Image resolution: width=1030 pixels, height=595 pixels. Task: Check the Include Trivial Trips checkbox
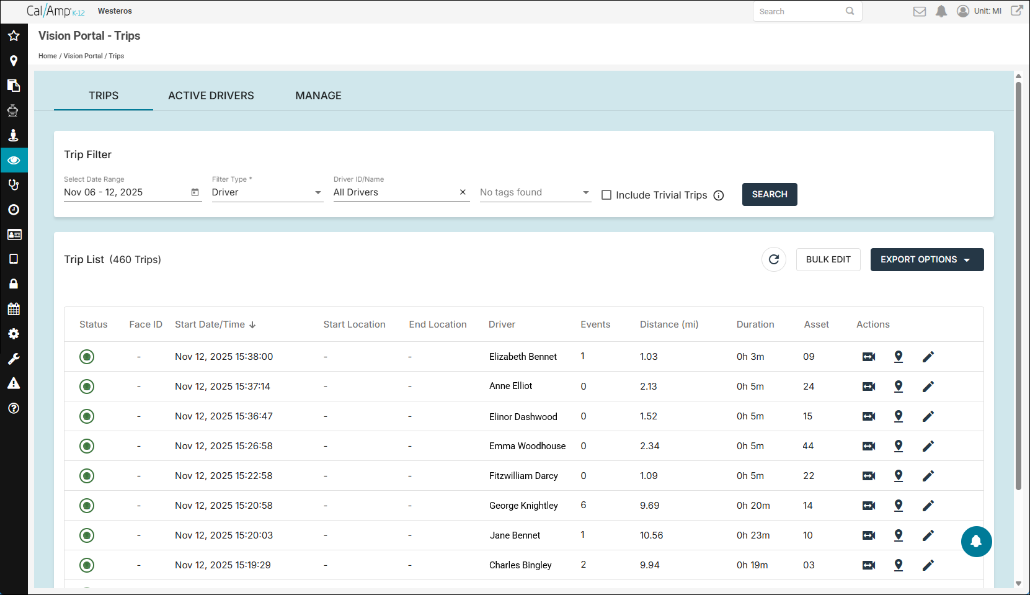606,195
